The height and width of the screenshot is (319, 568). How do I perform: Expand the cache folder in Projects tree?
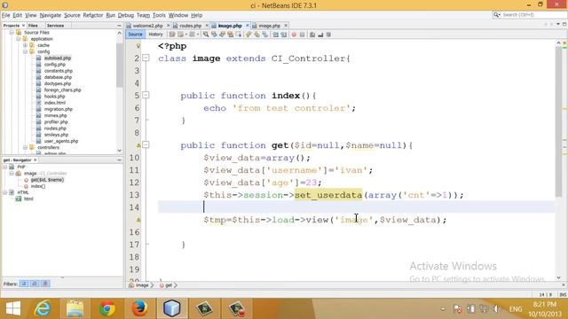pyautogui.click(x=25, y=45)
